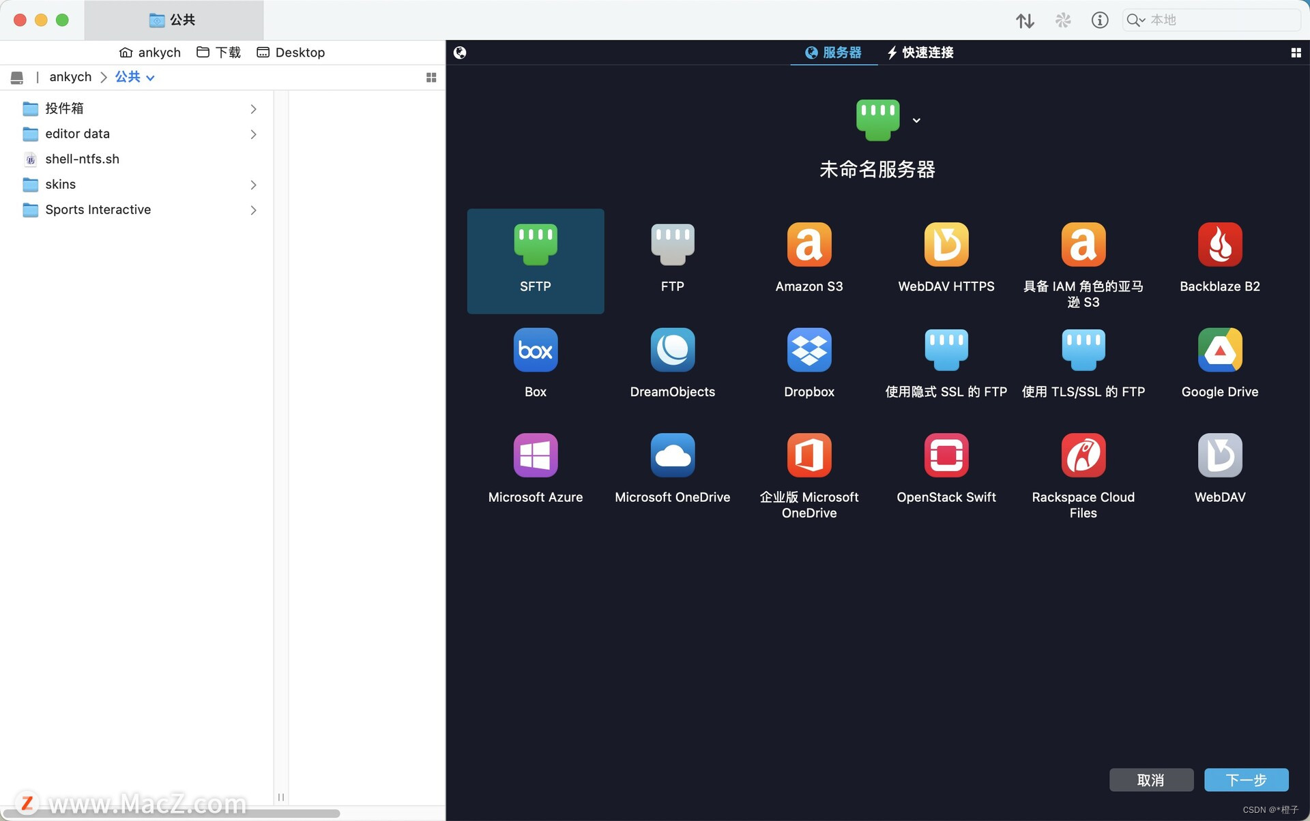Expand the skins folder chevron
The width and height of the screenshot is (1310, 821).
(253, 185)
